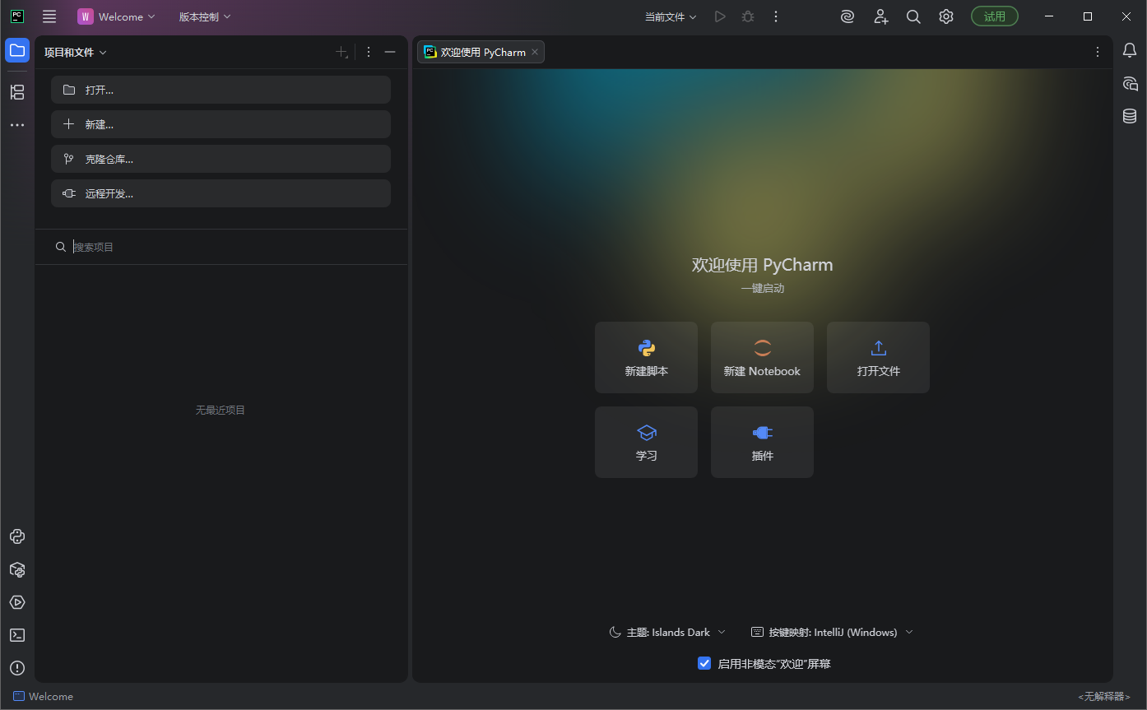Screen dimensions: 1147x710
Task: Open the Python Packages tool window
Action: point(17,569)
